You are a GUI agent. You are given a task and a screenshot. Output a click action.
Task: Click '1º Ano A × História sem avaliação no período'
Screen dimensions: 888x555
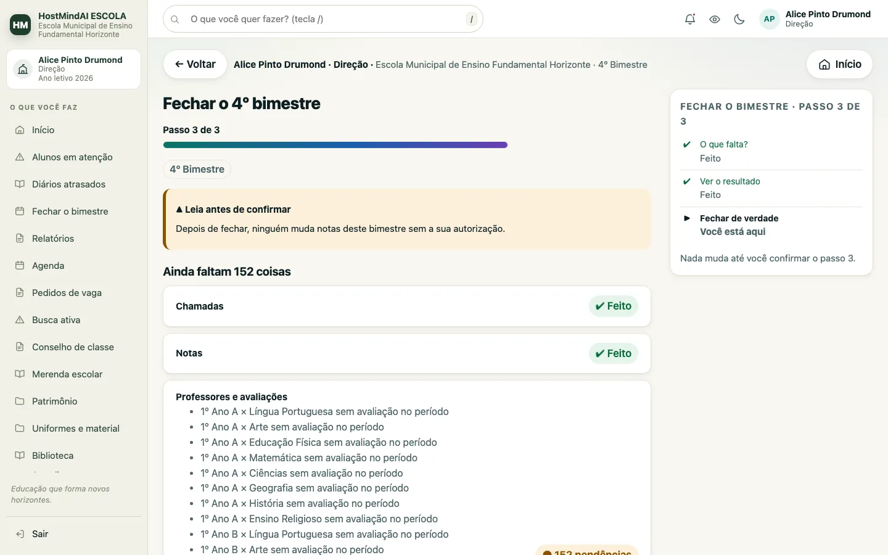[300, 504]
